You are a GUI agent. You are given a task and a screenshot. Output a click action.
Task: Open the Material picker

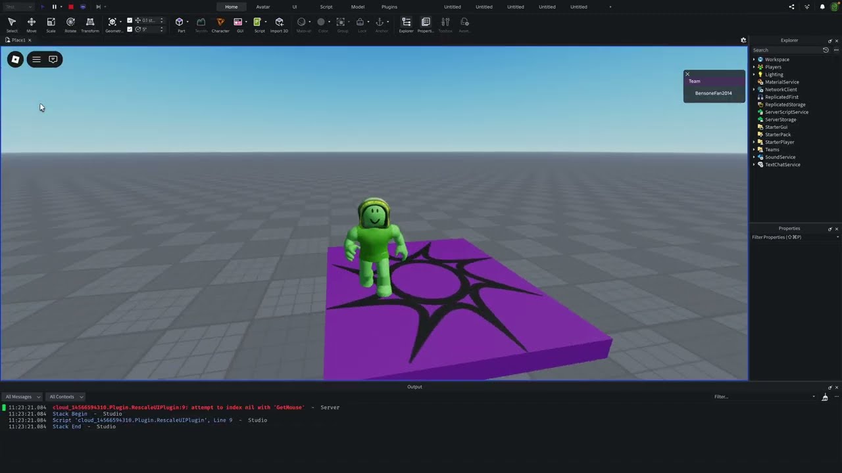(302, 25)
